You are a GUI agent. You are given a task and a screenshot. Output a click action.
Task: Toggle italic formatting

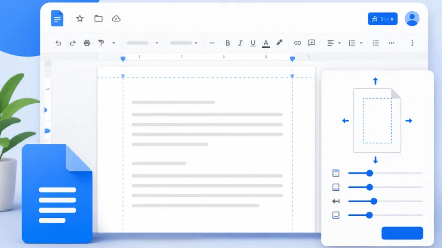tap(240, 43)
